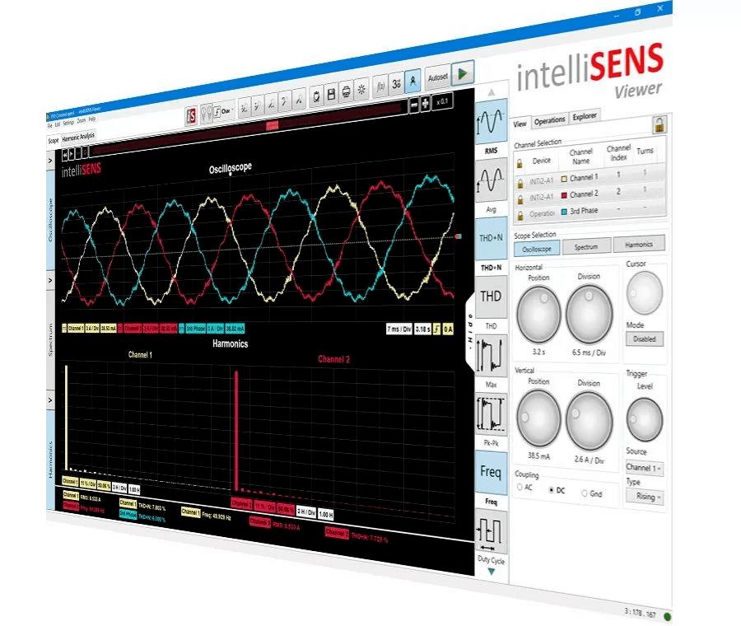
Task: Select AC coupling radio button
Action: pos(520,487)
